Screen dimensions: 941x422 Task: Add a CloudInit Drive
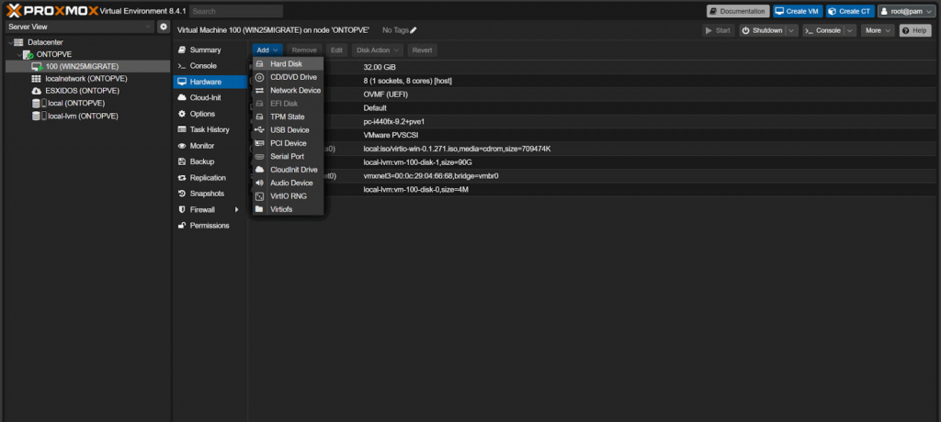[288, 170]
